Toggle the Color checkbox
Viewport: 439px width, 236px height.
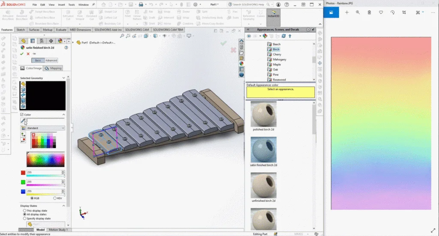[x=22, y=115]
